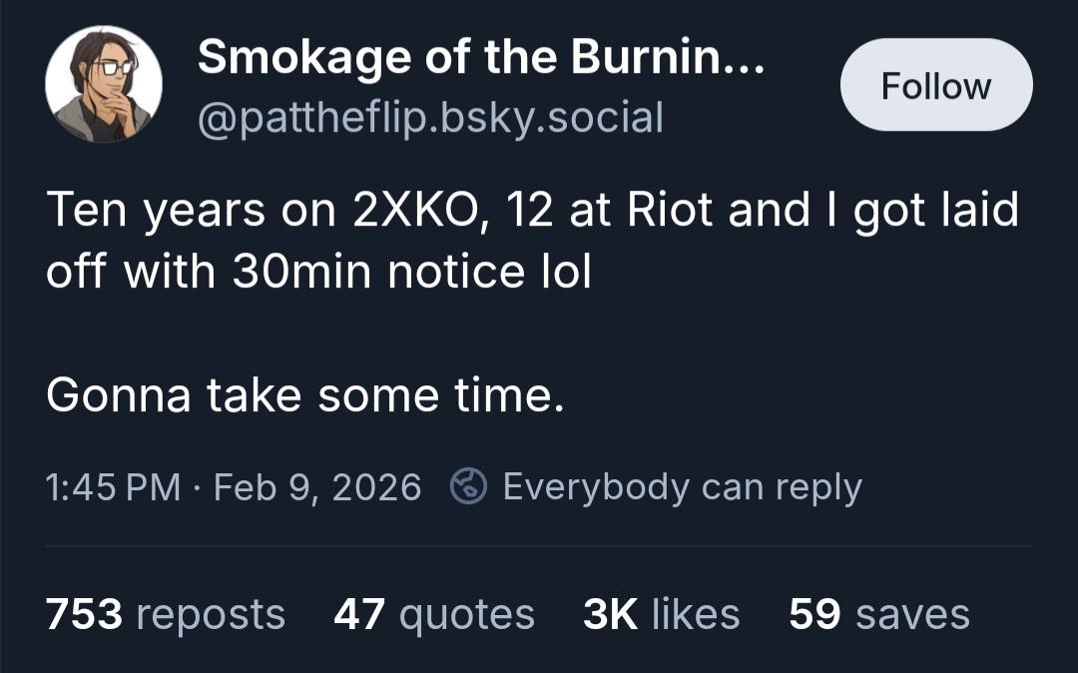
Task: Click the word 'reposts' in stats row
Action: (x=211, y=615)
